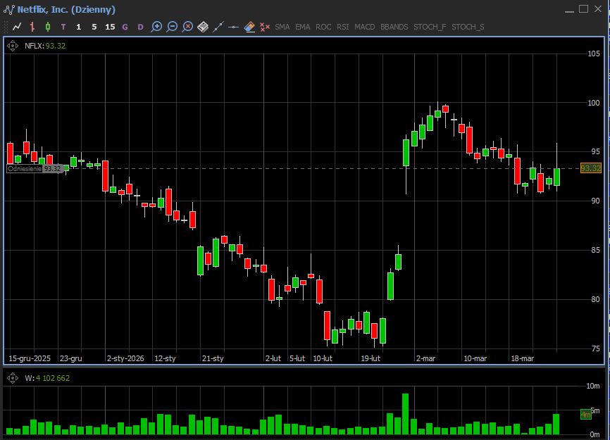
Task: Enable the MACD indicator
Action: (364, 27)
